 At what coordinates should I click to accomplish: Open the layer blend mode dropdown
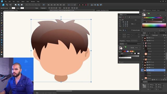pos(157,35)
